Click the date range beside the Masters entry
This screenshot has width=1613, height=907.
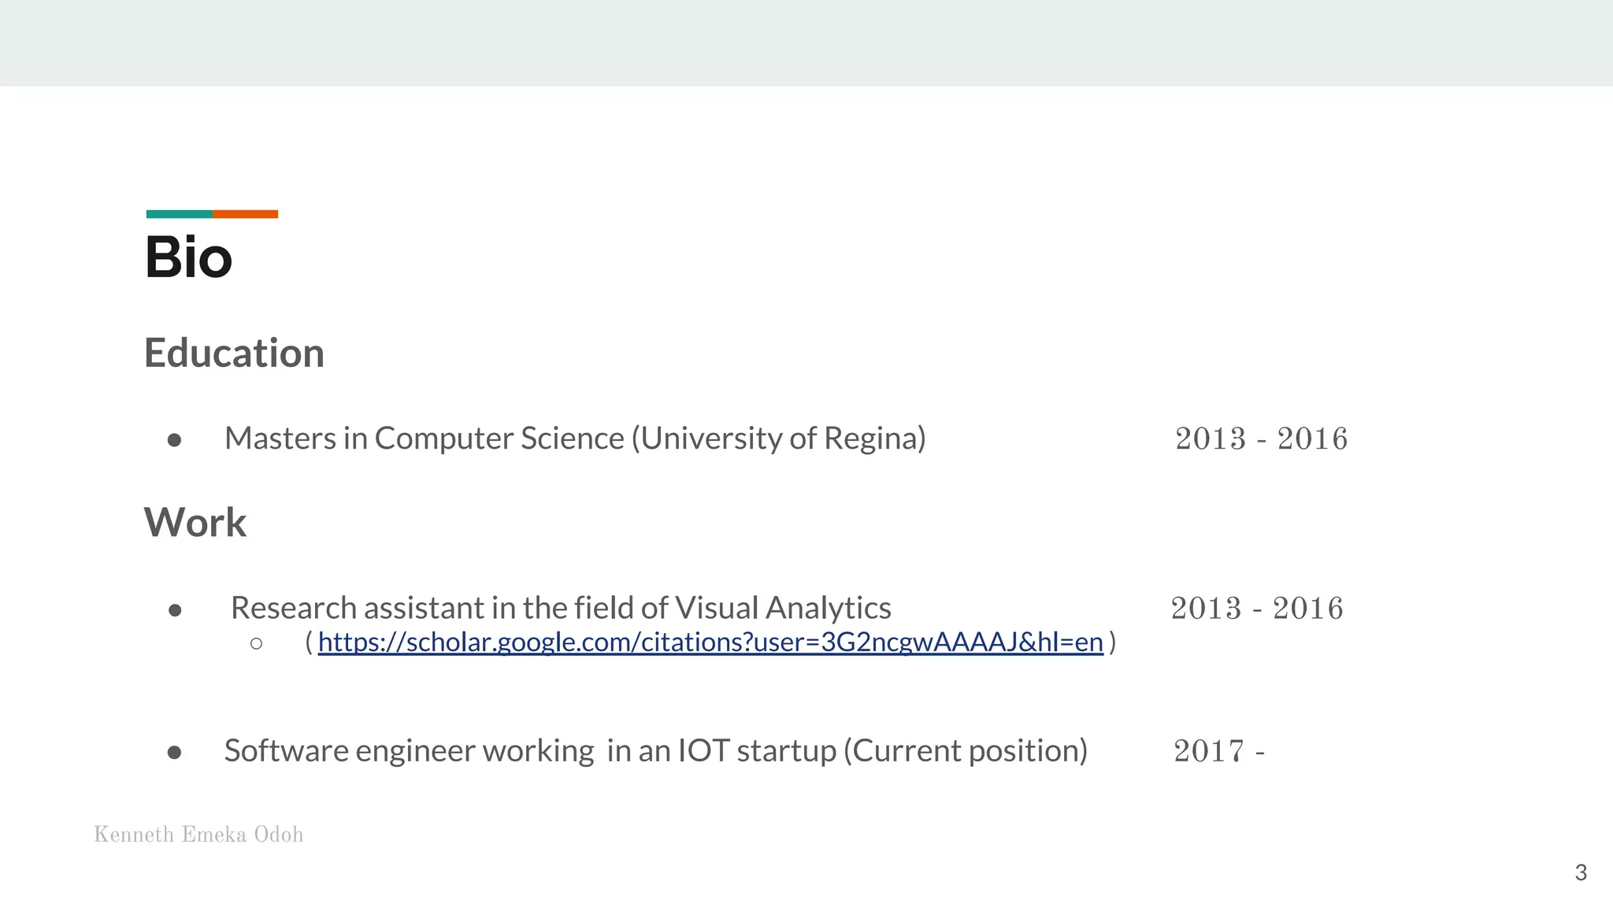click(1261, 439)
